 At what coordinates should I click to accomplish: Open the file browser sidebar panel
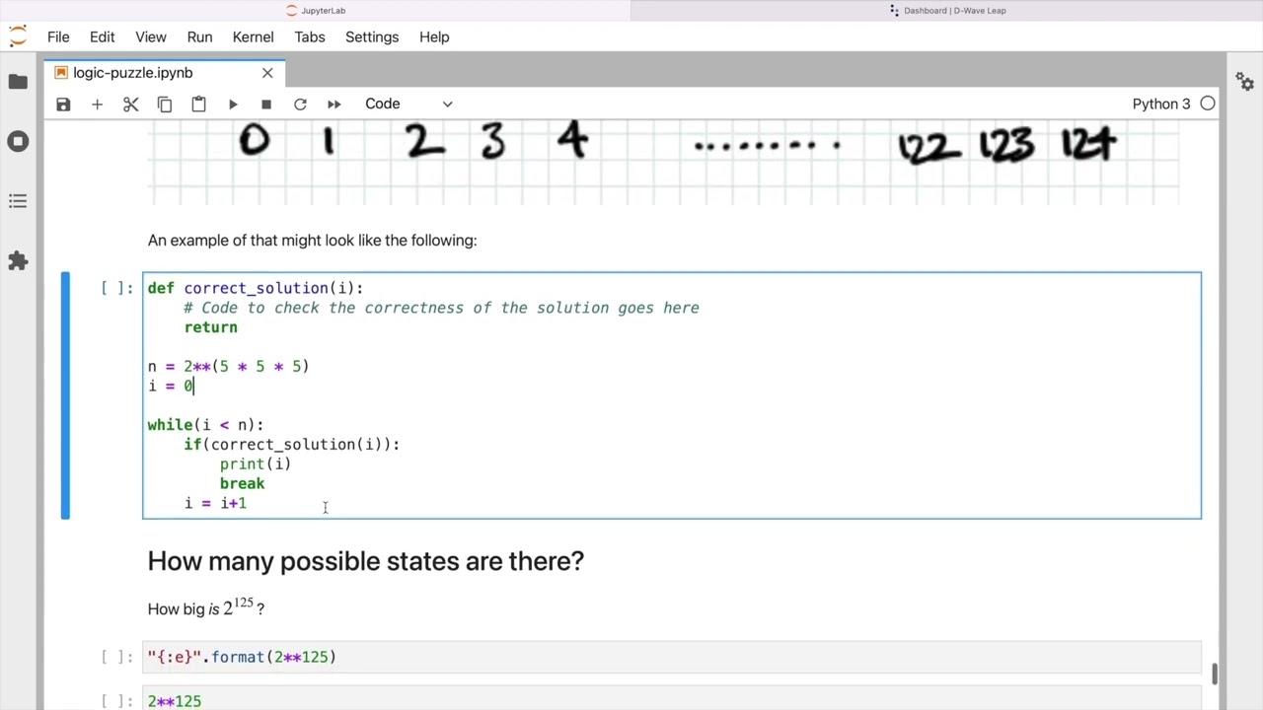click(x=18, y=81)
